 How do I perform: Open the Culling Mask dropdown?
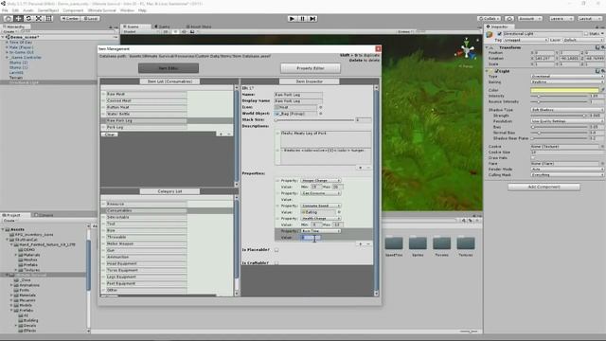pyautogui.click(x=567, y=174)
